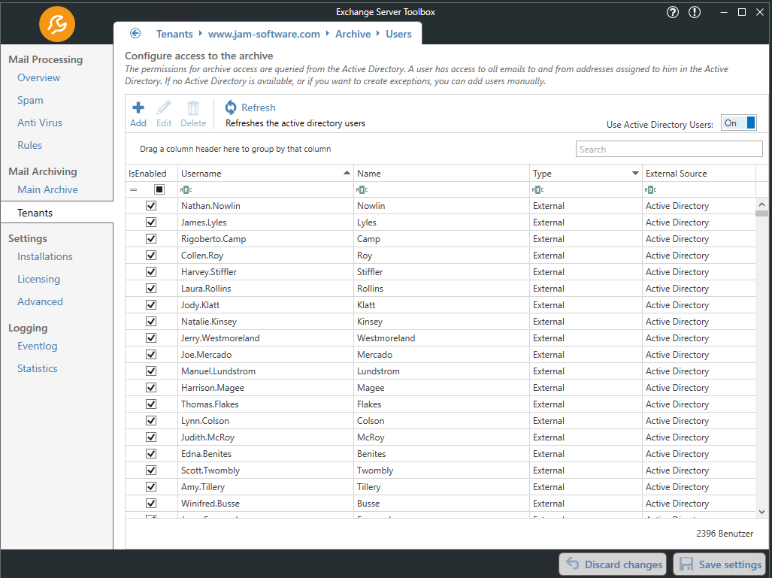Click the Delete trash icon

(x=193, y=112)
